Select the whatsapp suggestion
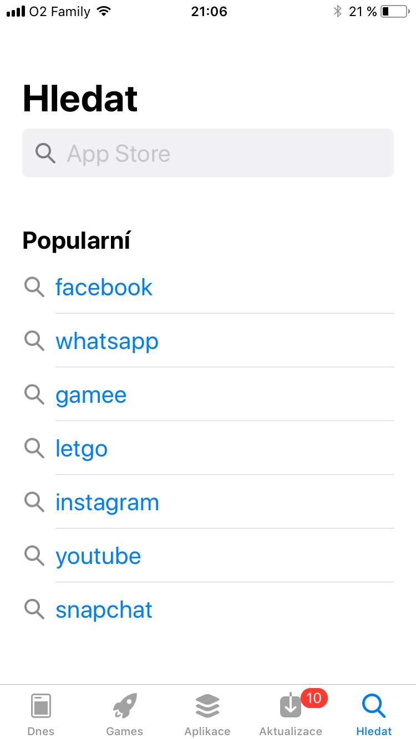Image resolution: width=416 pixels, height=739 pixels. click(x=107, y=341)
